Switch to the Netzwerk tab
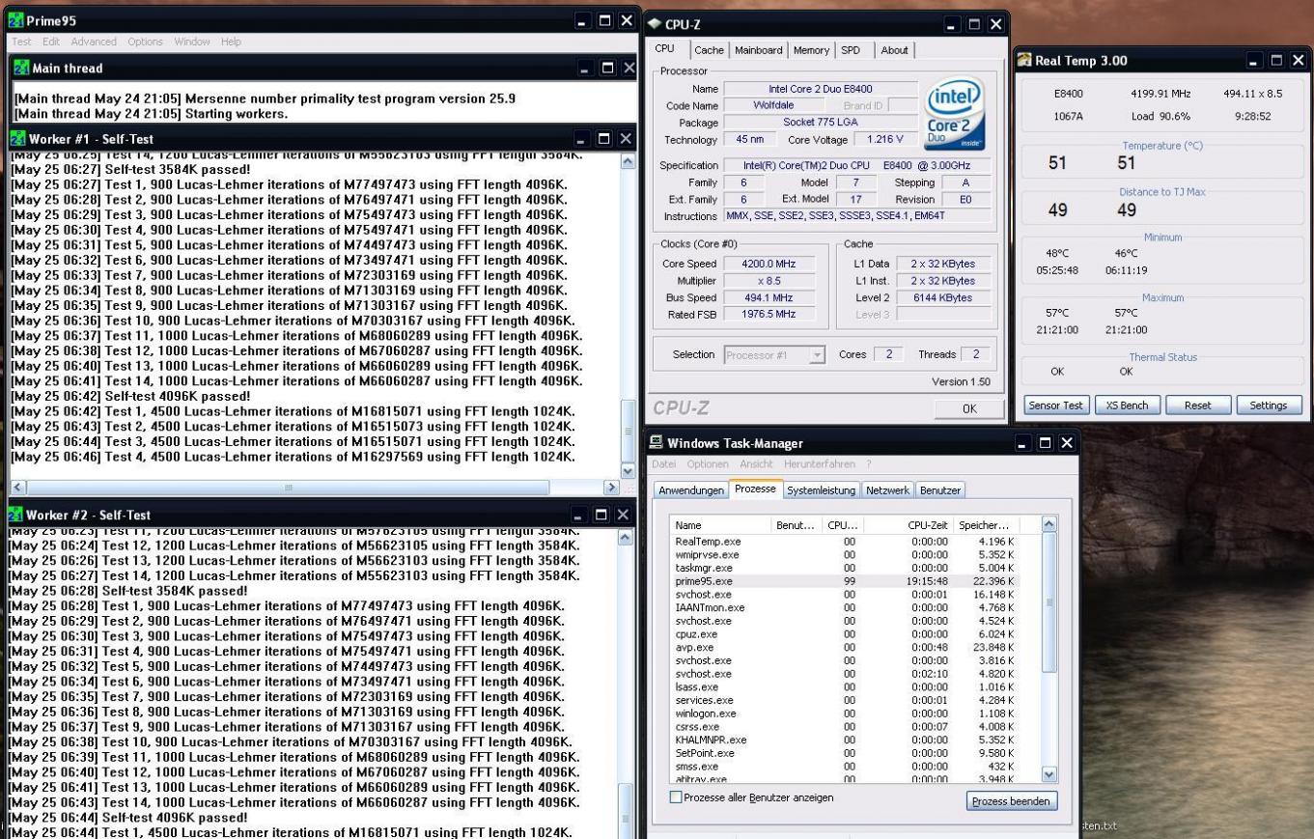1314x839 pixels. click(887, 490)
